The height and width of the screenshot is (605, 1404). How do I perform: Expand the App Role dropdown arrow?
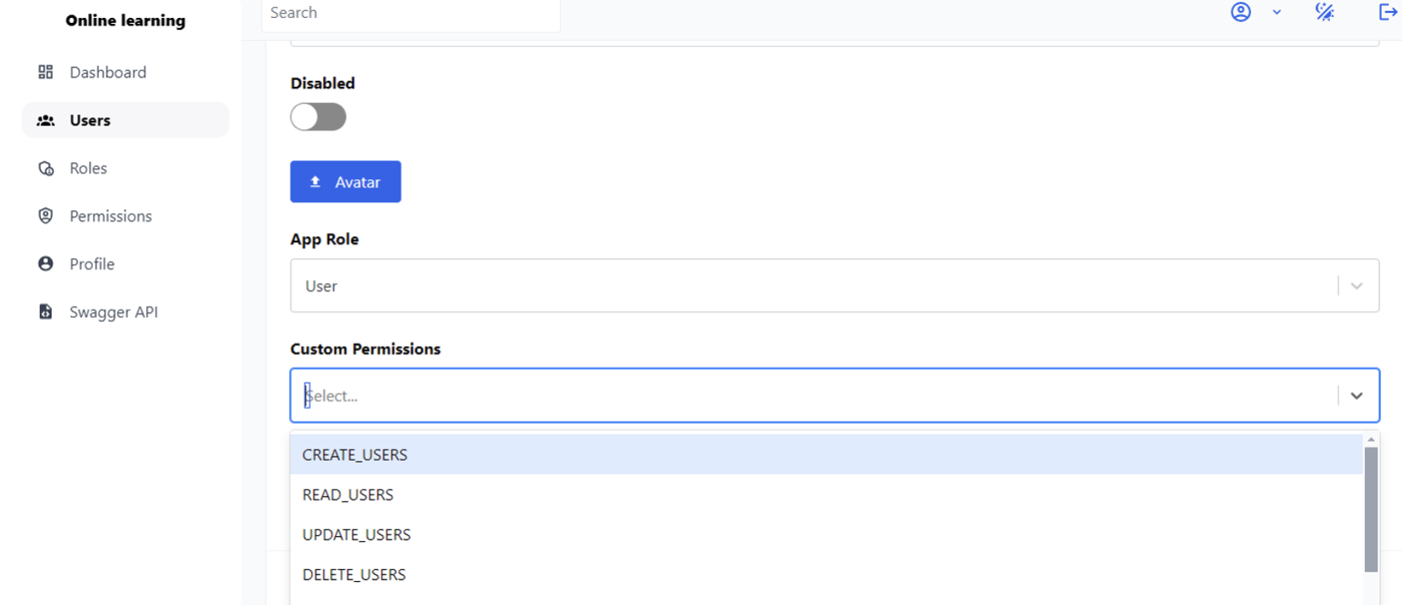[x=1356, y=286]
